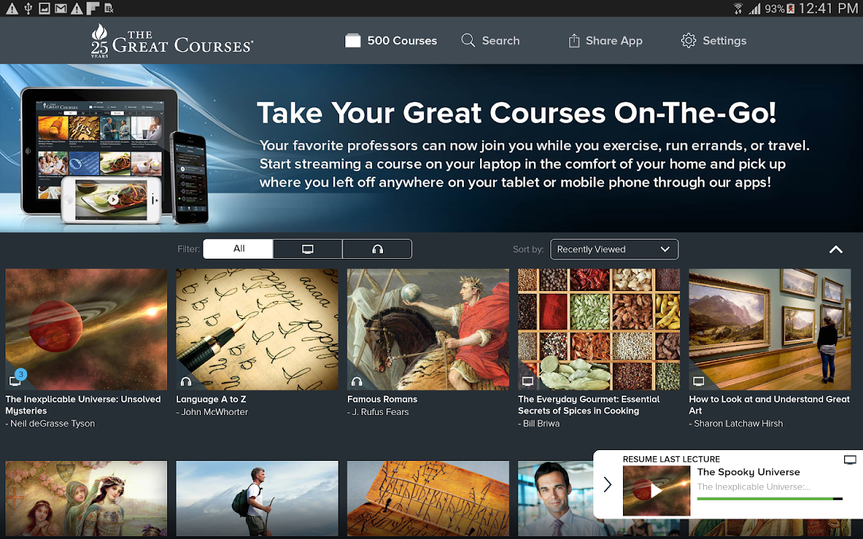
Task: Click The Great Courses logo
Action: (x=172, y=40)
